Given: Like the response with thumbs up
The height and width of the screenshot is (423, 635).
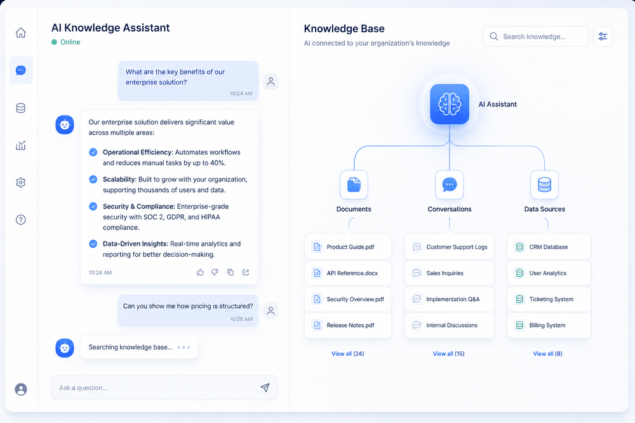Looking at the screenshot, I should click(x=200, y=272).
